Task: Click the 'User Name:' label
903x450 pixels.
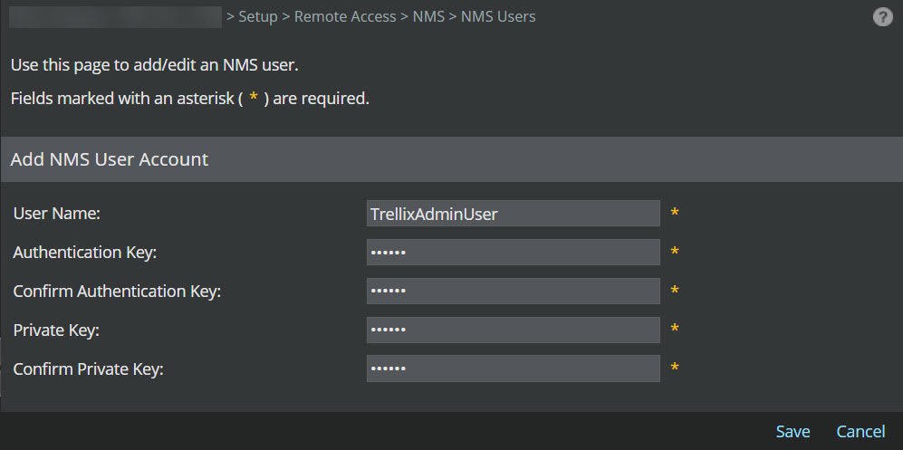Action: [x=57, y=214]
